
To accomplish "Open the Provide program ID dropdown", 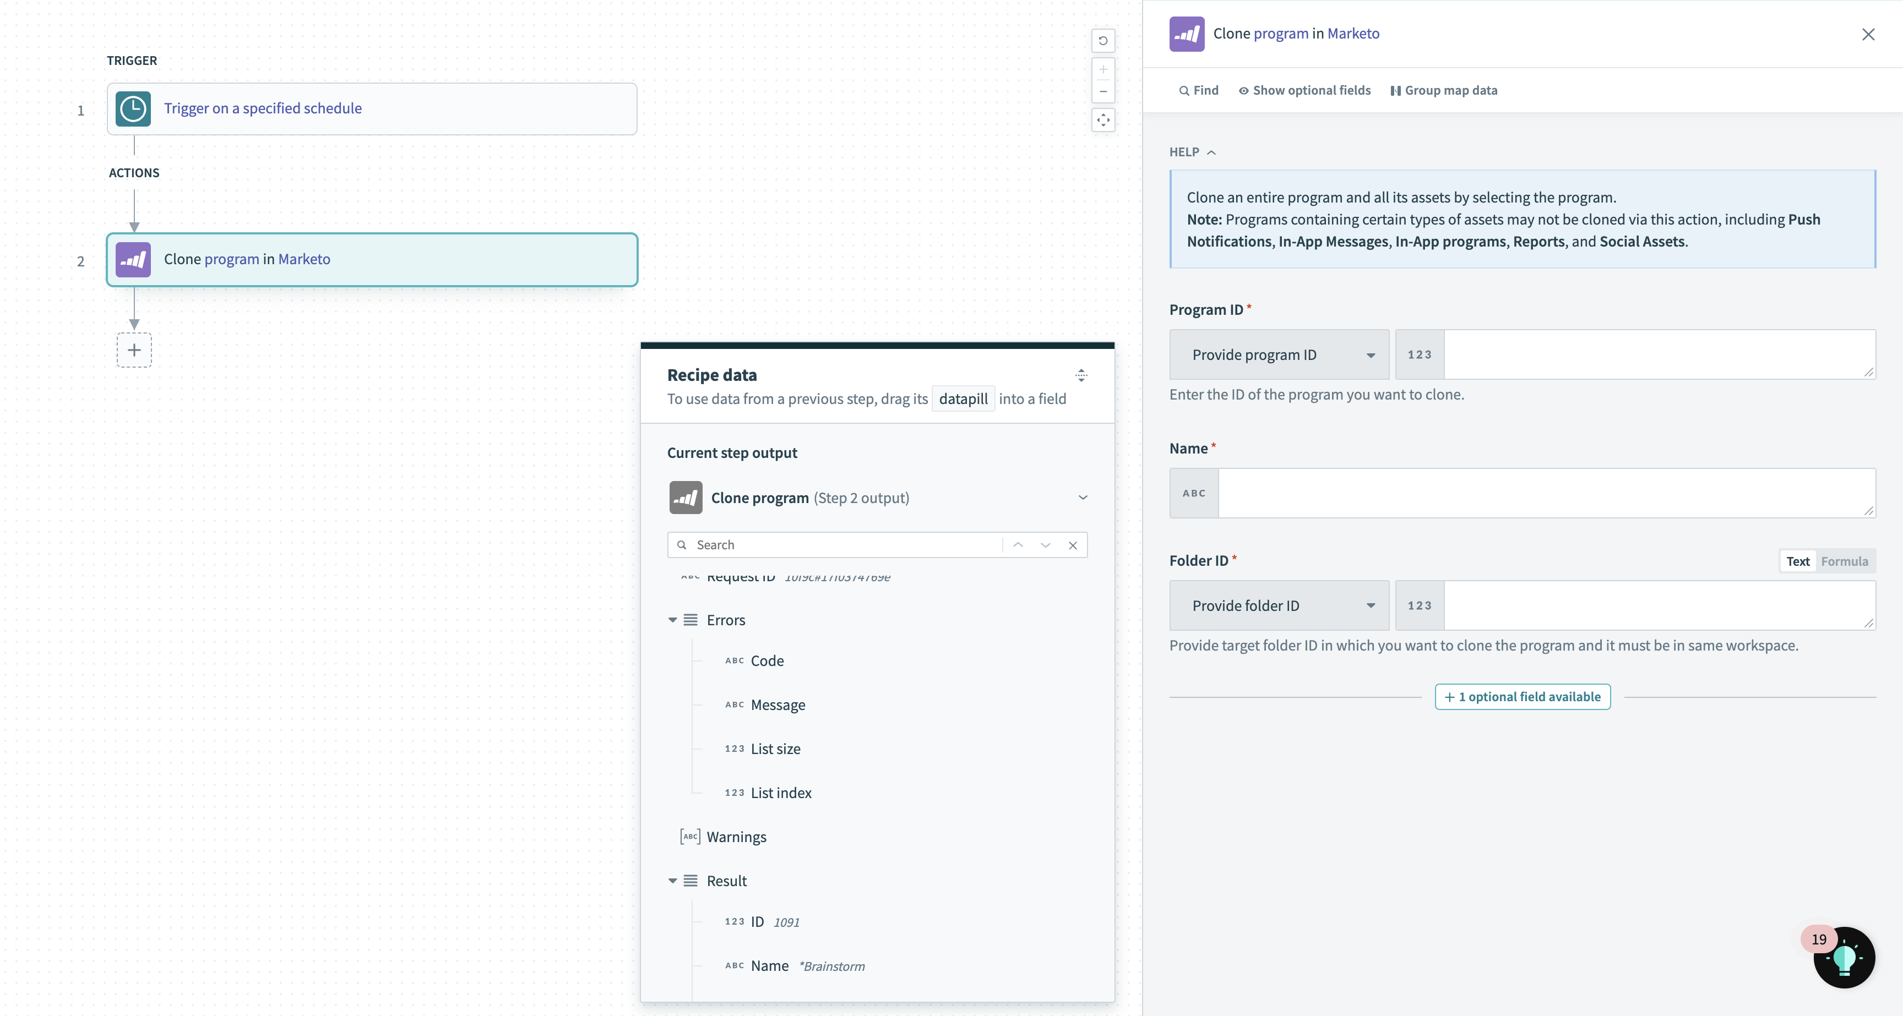I will (1279, 355).
